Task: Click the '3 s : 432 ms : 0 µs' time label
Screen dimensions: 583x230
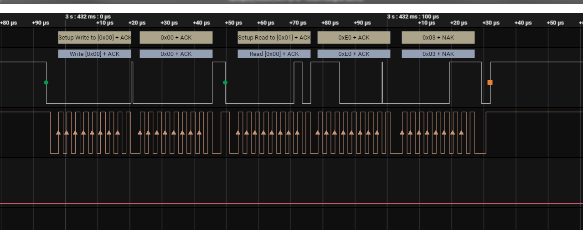Action: pos(88,16)
